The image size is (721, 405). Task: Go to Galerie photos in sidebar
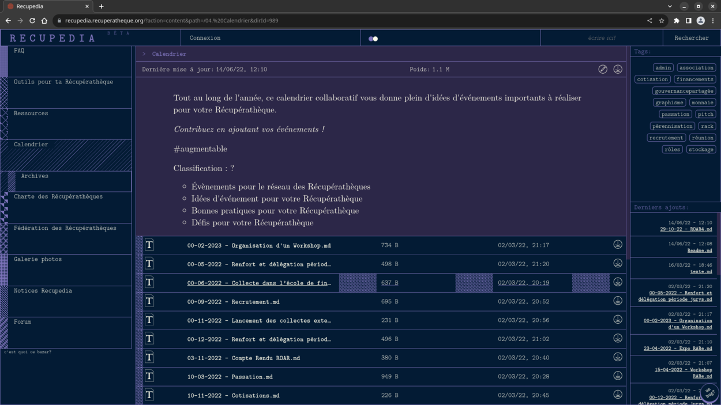38,259
